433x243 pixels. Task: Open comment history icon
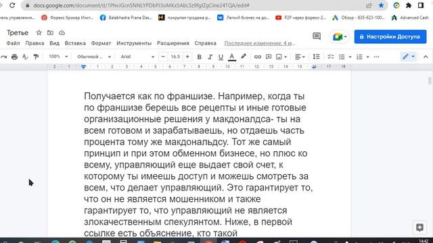point(317,36)
